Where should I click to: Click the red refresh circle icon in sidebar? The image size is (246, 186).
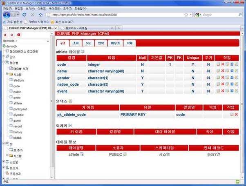[x=12, y=35]
